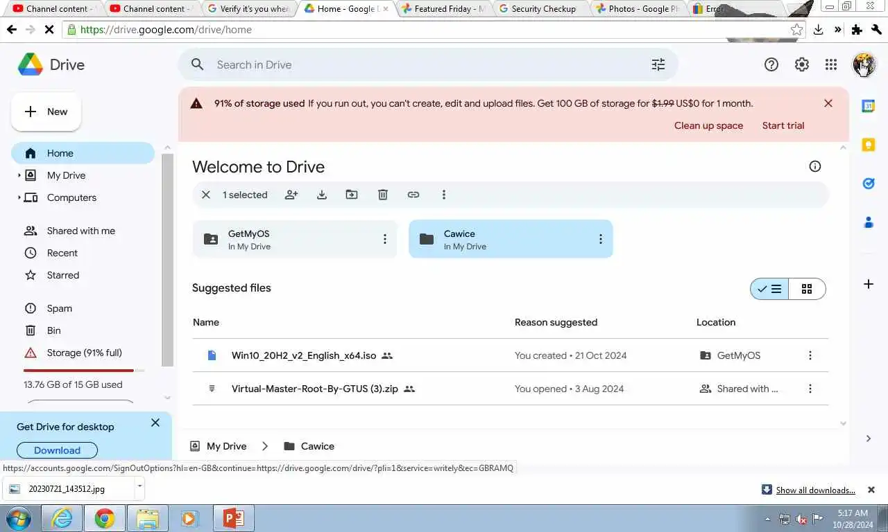Switch to list layout view
The image size is (888, 532).
769,289
